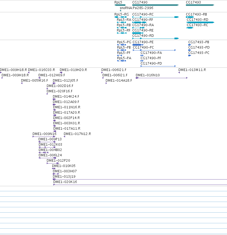
Task: Open EST DME1-016N10 label
Action: pos(148,75)
